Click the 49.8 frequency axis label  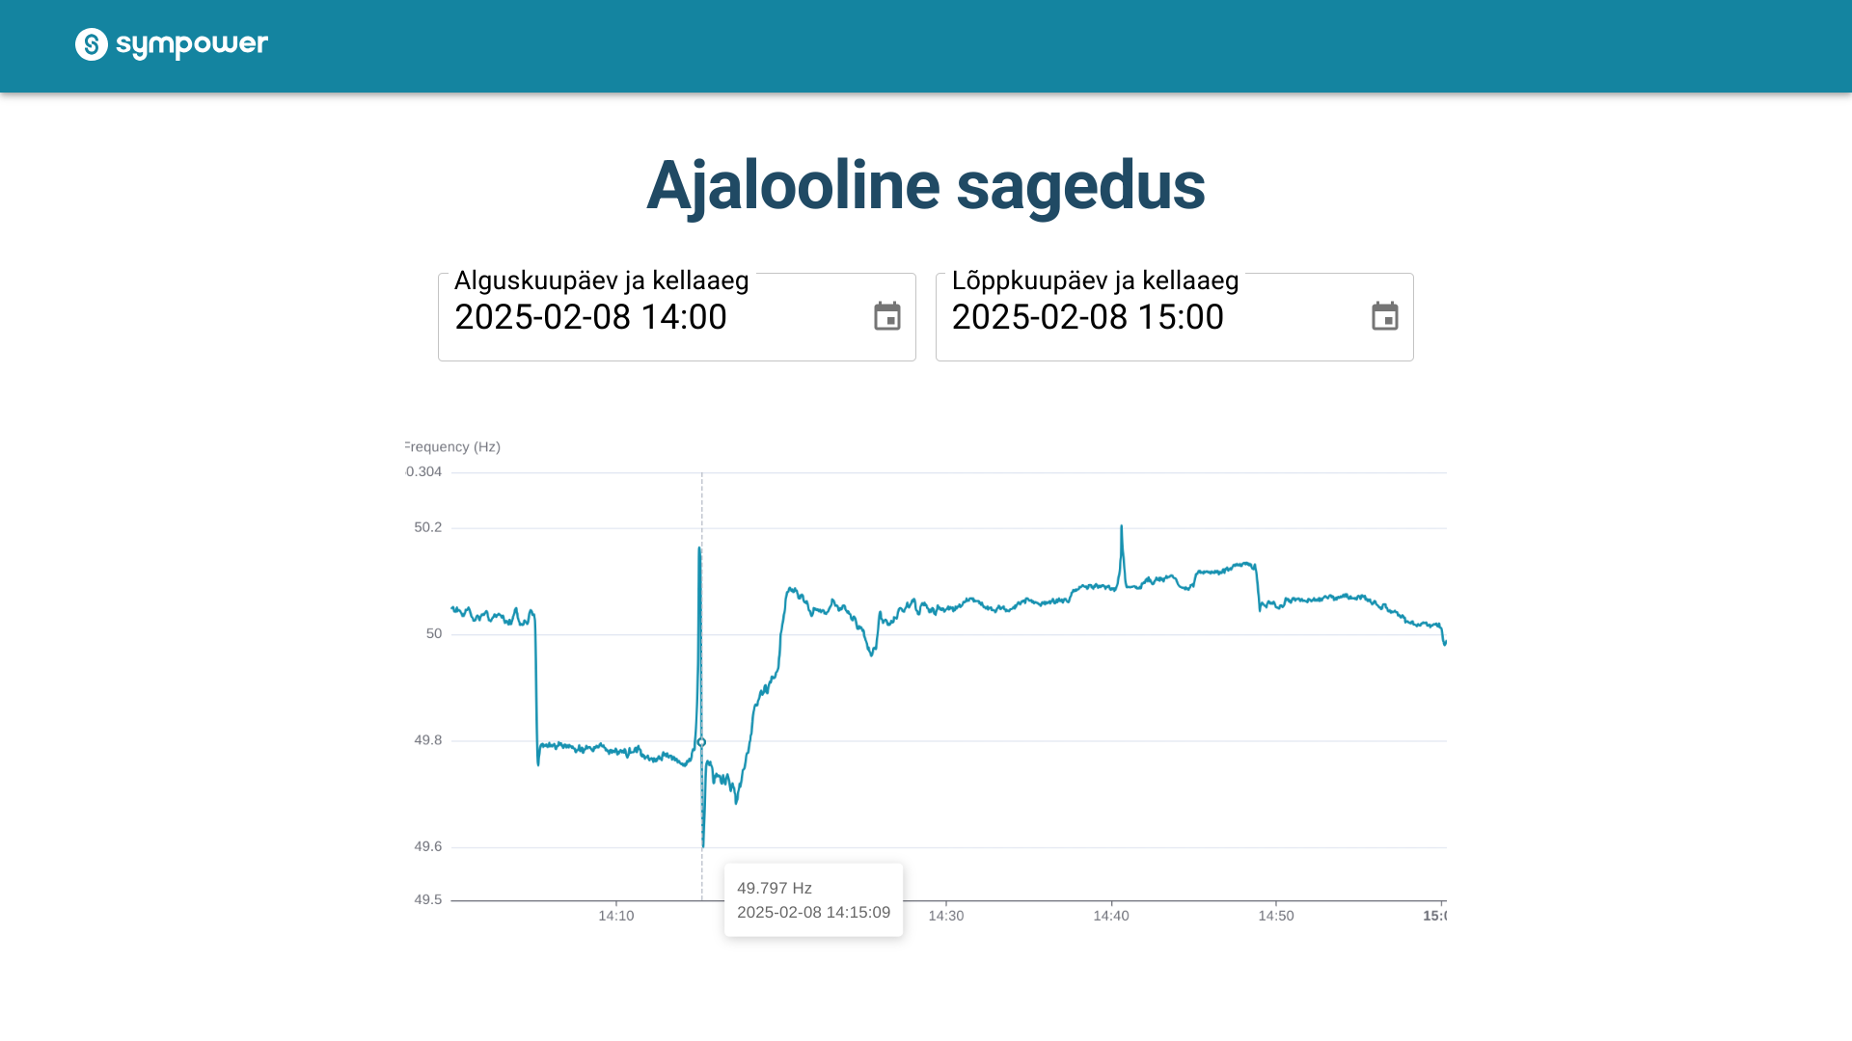coord(428,740)
